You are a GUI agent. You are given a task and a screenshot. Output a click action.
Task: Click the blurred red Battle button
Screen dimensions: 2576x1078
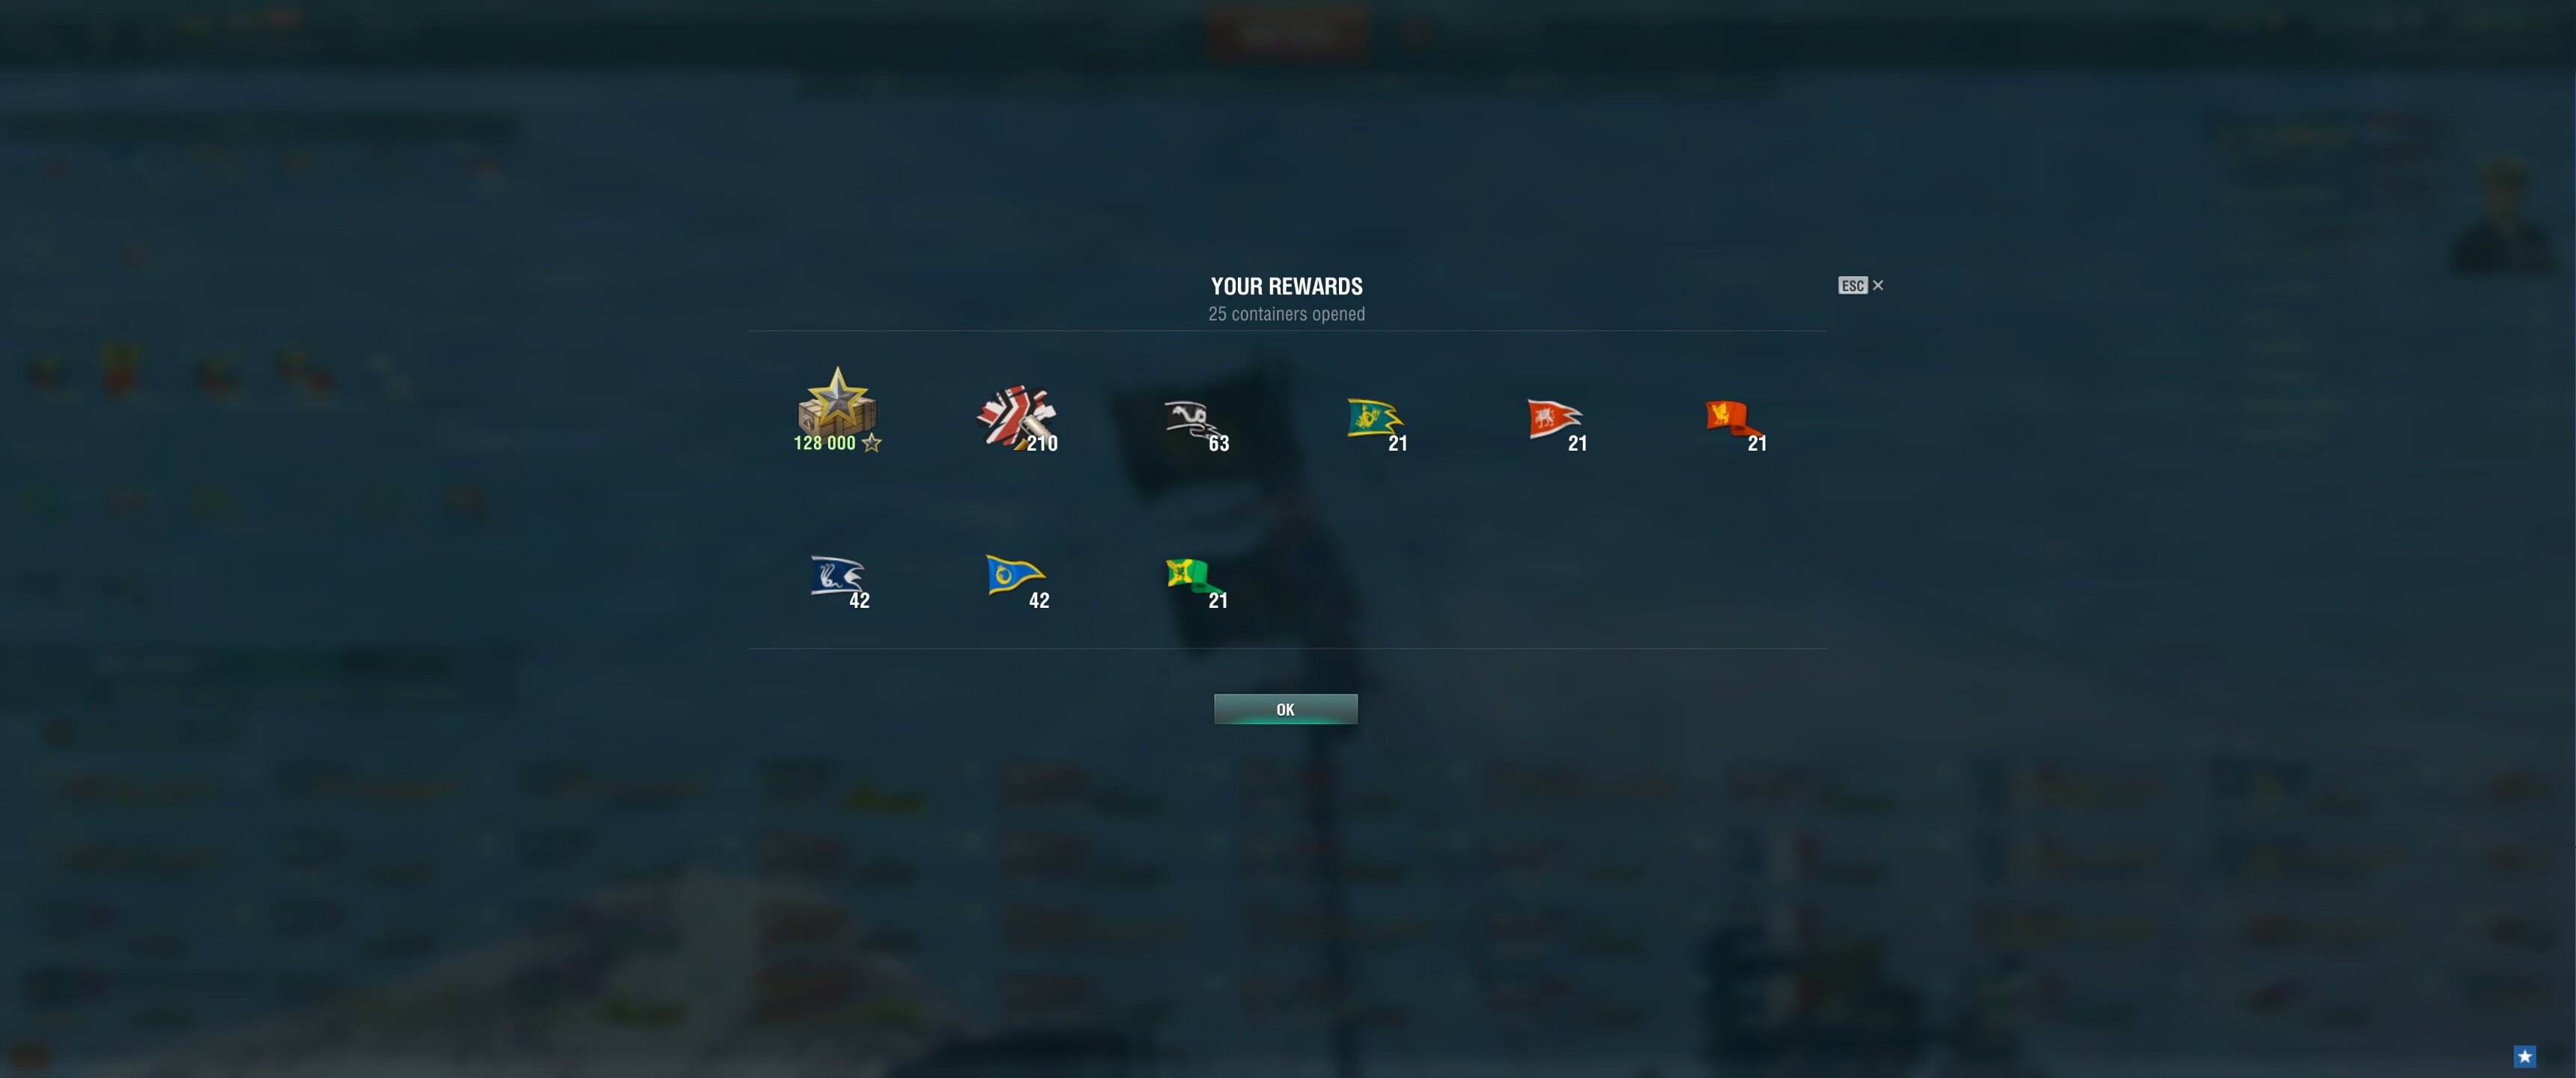tap(1287, 33)
